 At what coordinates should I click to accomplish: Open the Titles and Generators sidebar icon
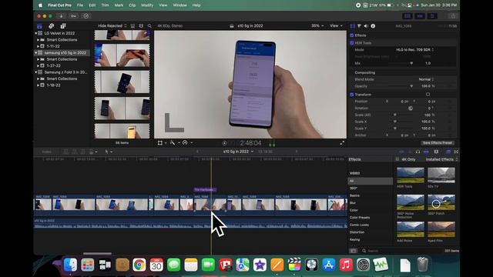coord(63,26)
